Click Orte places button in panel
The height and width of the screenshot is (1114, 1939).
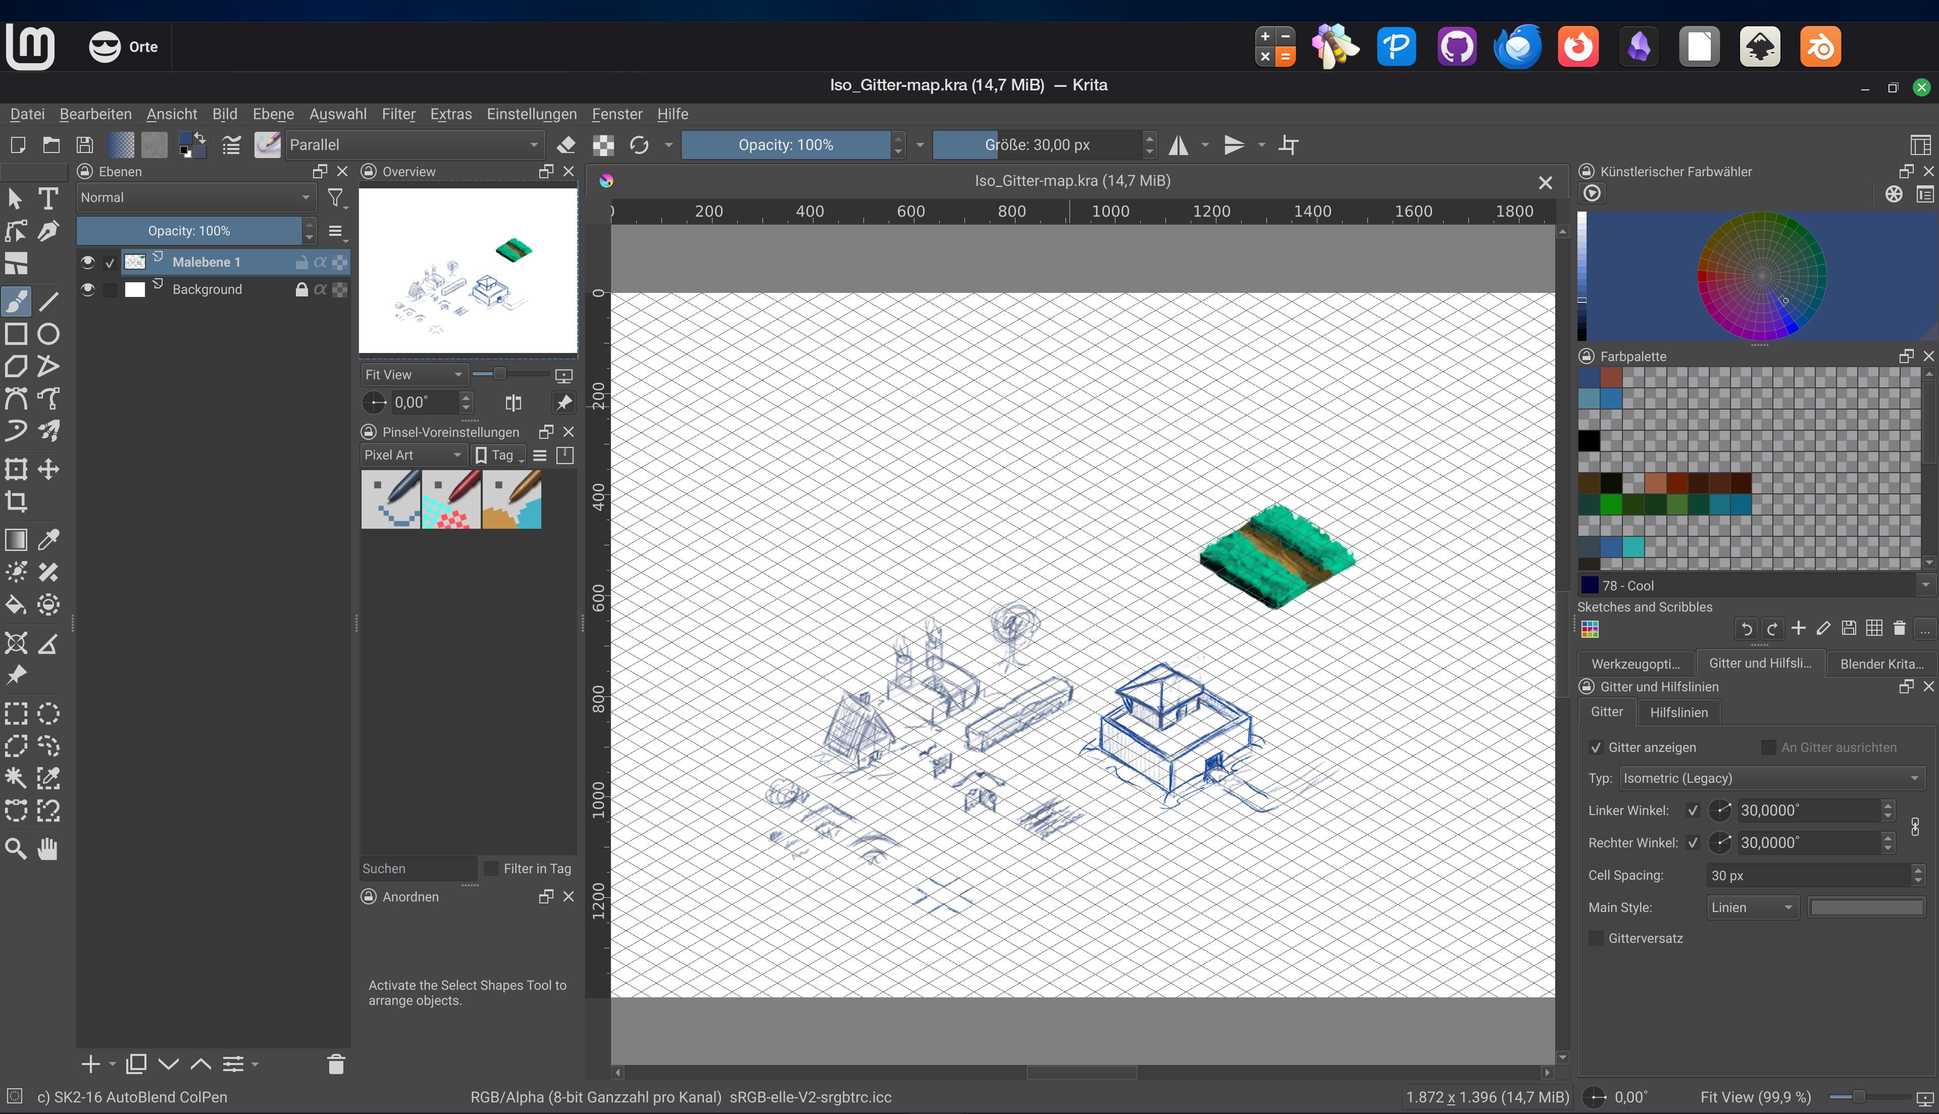tap(124, 46)
